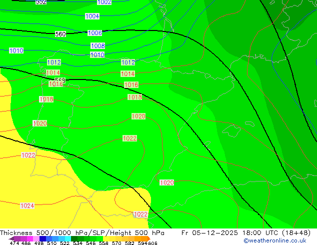Click the 534 legend value
Image resolution: width=317 pixels, height=245 pixels.
[x=77, y=243]
